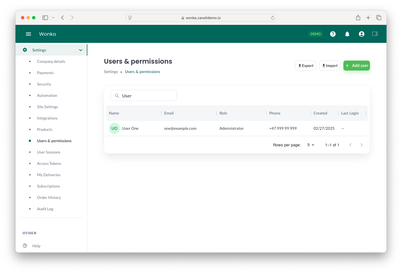This screenshot has width=402, height=273.
Task: View Subscriptions page
Action: [x=48, y=186]
